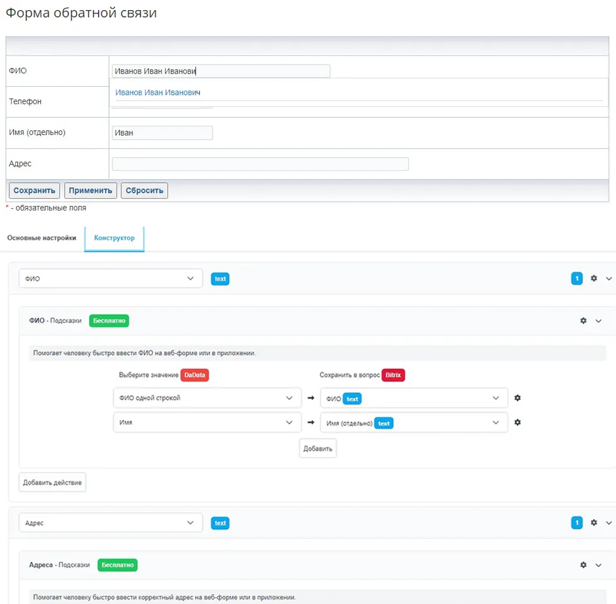Click the blue counter badge in ФИО block
This screenshot has width=616, height=604.
(576, 278)
